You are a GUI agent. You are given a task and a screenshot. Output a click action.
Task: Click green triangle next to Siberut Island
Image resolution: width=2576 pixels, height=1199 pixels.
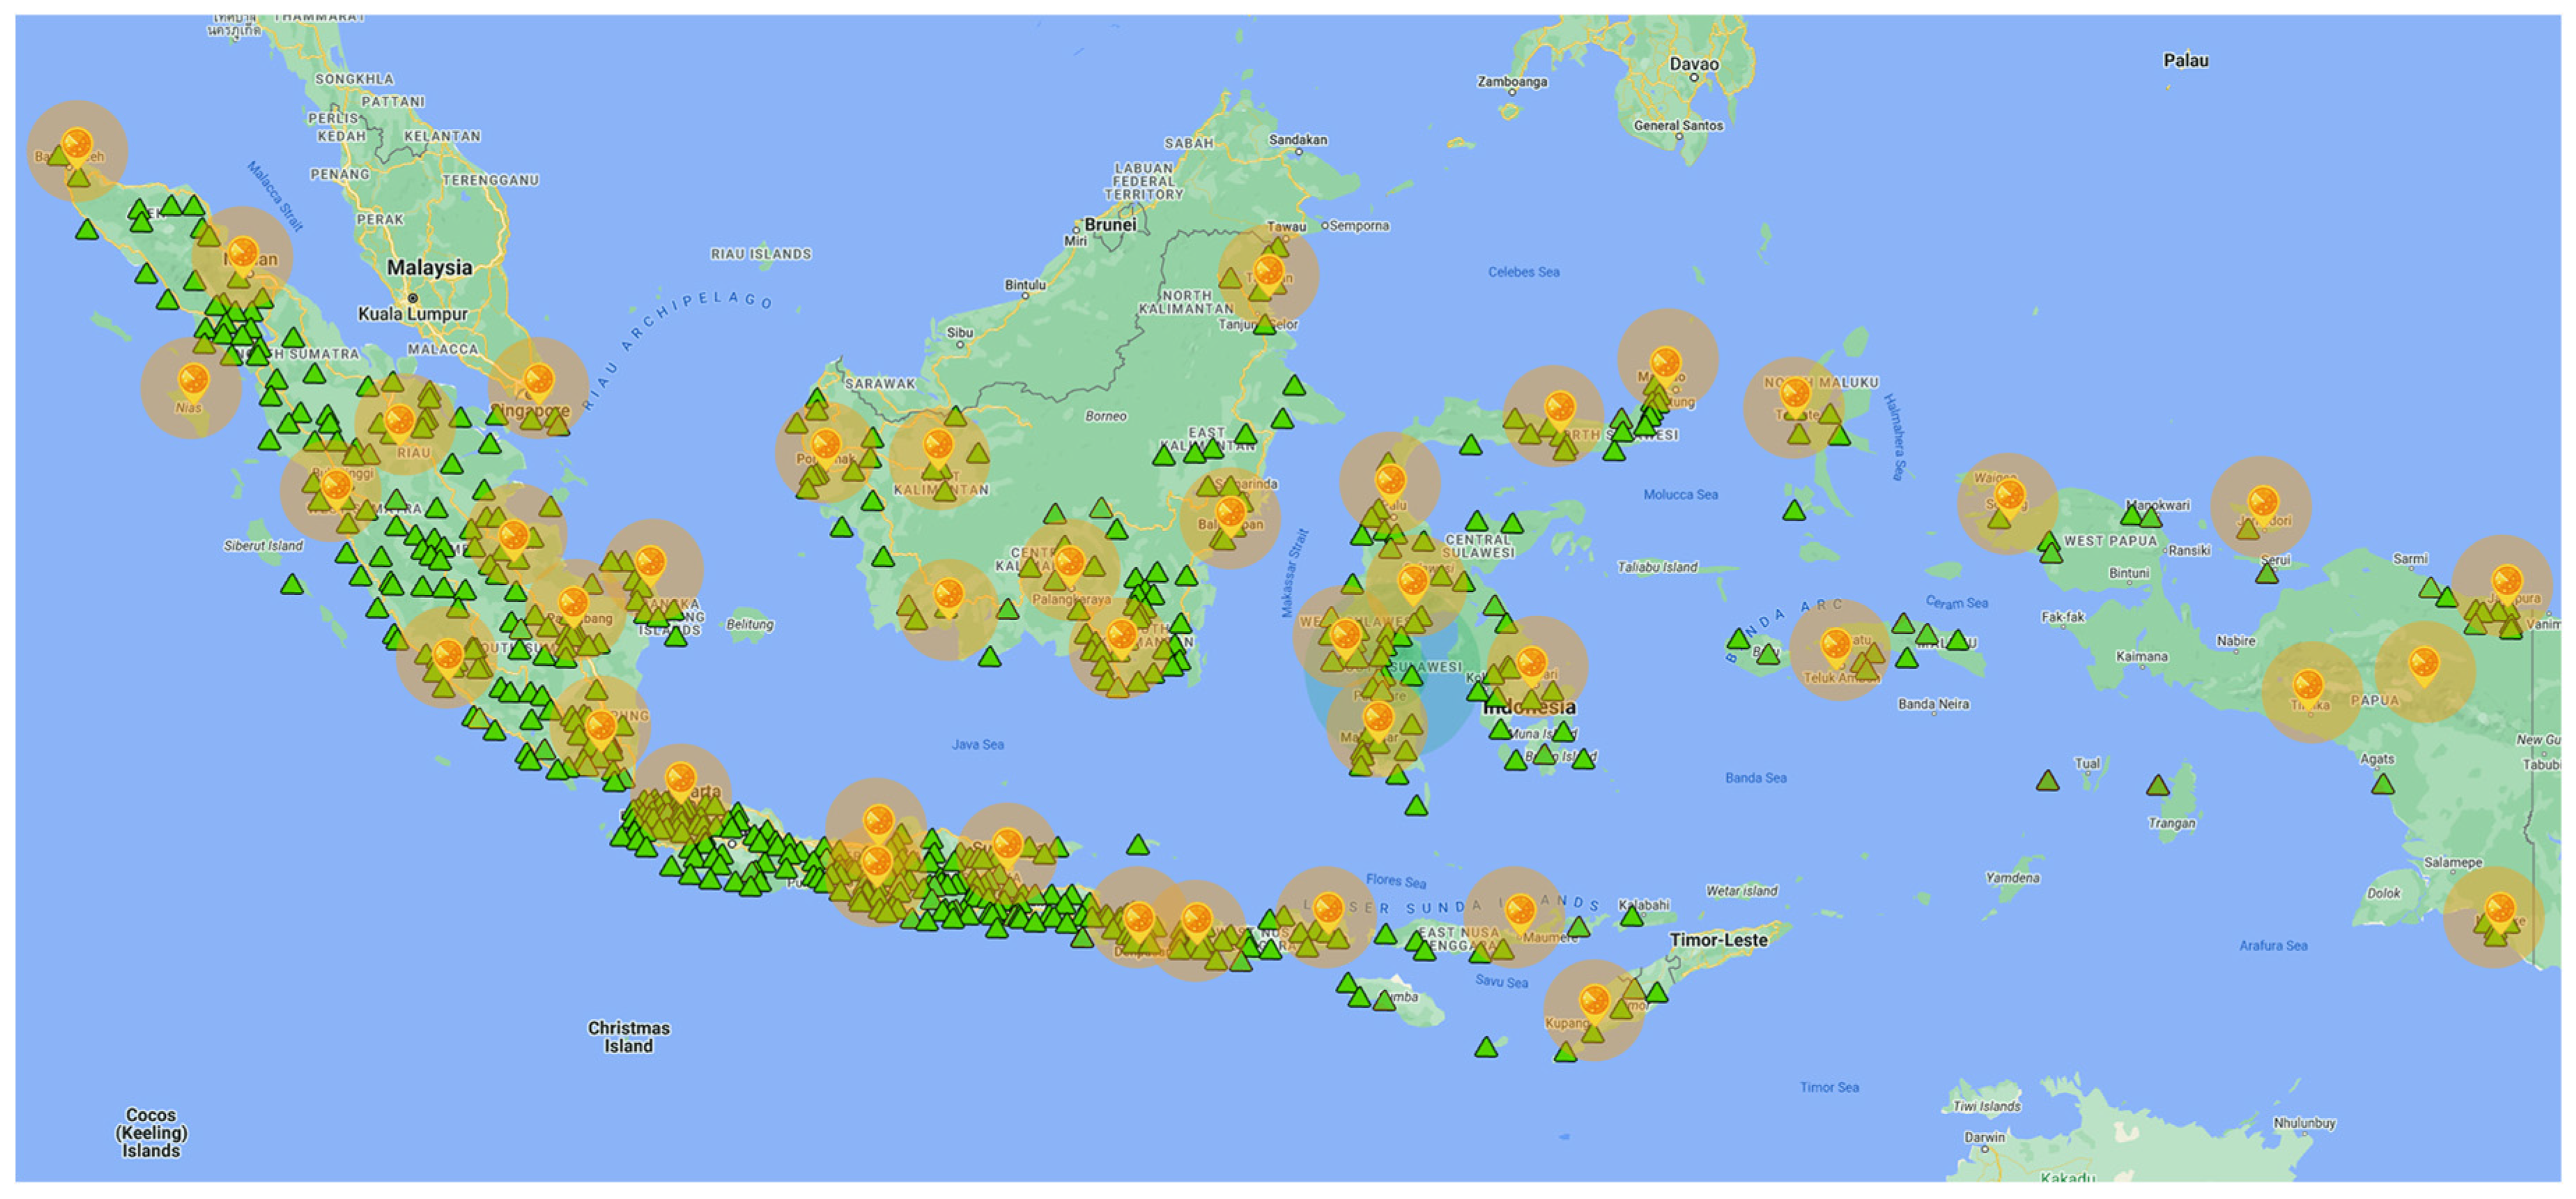point(292,584)
